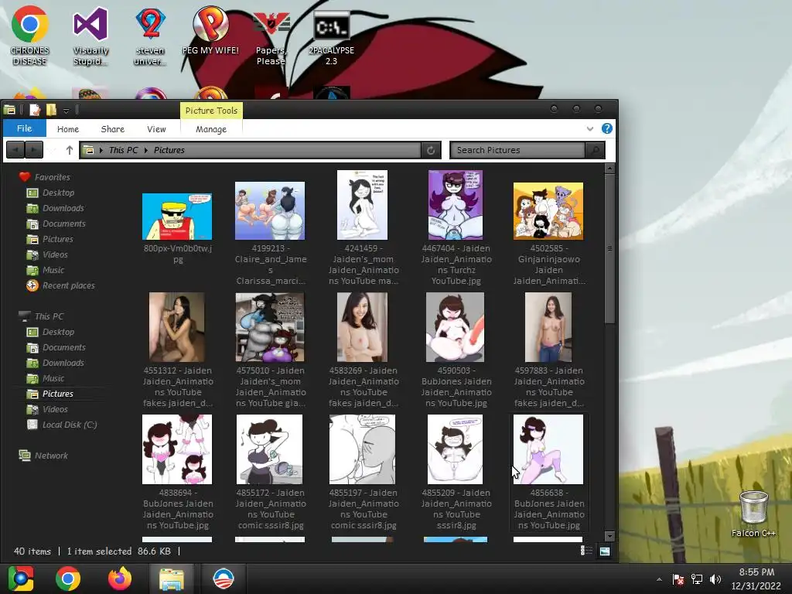The width and height of the screenshot is (792, 594).
Task: Switch to Large icons view in status bar
Action: click(605, 551)
